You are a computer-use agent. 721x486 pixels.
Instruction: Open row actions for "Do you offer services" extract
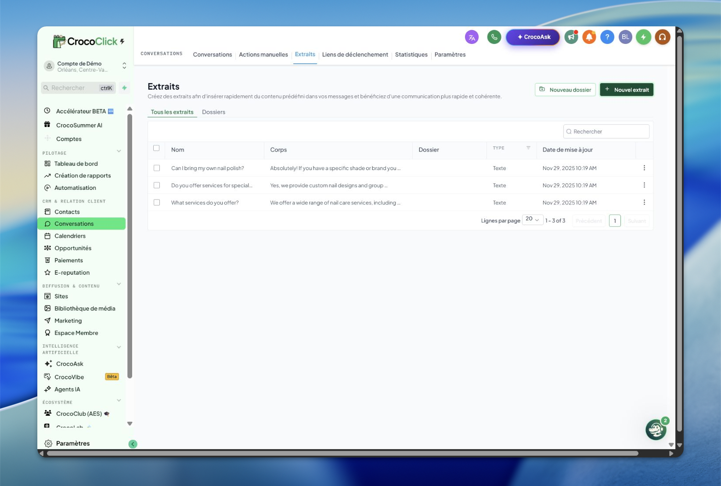(x=644, y=185)
